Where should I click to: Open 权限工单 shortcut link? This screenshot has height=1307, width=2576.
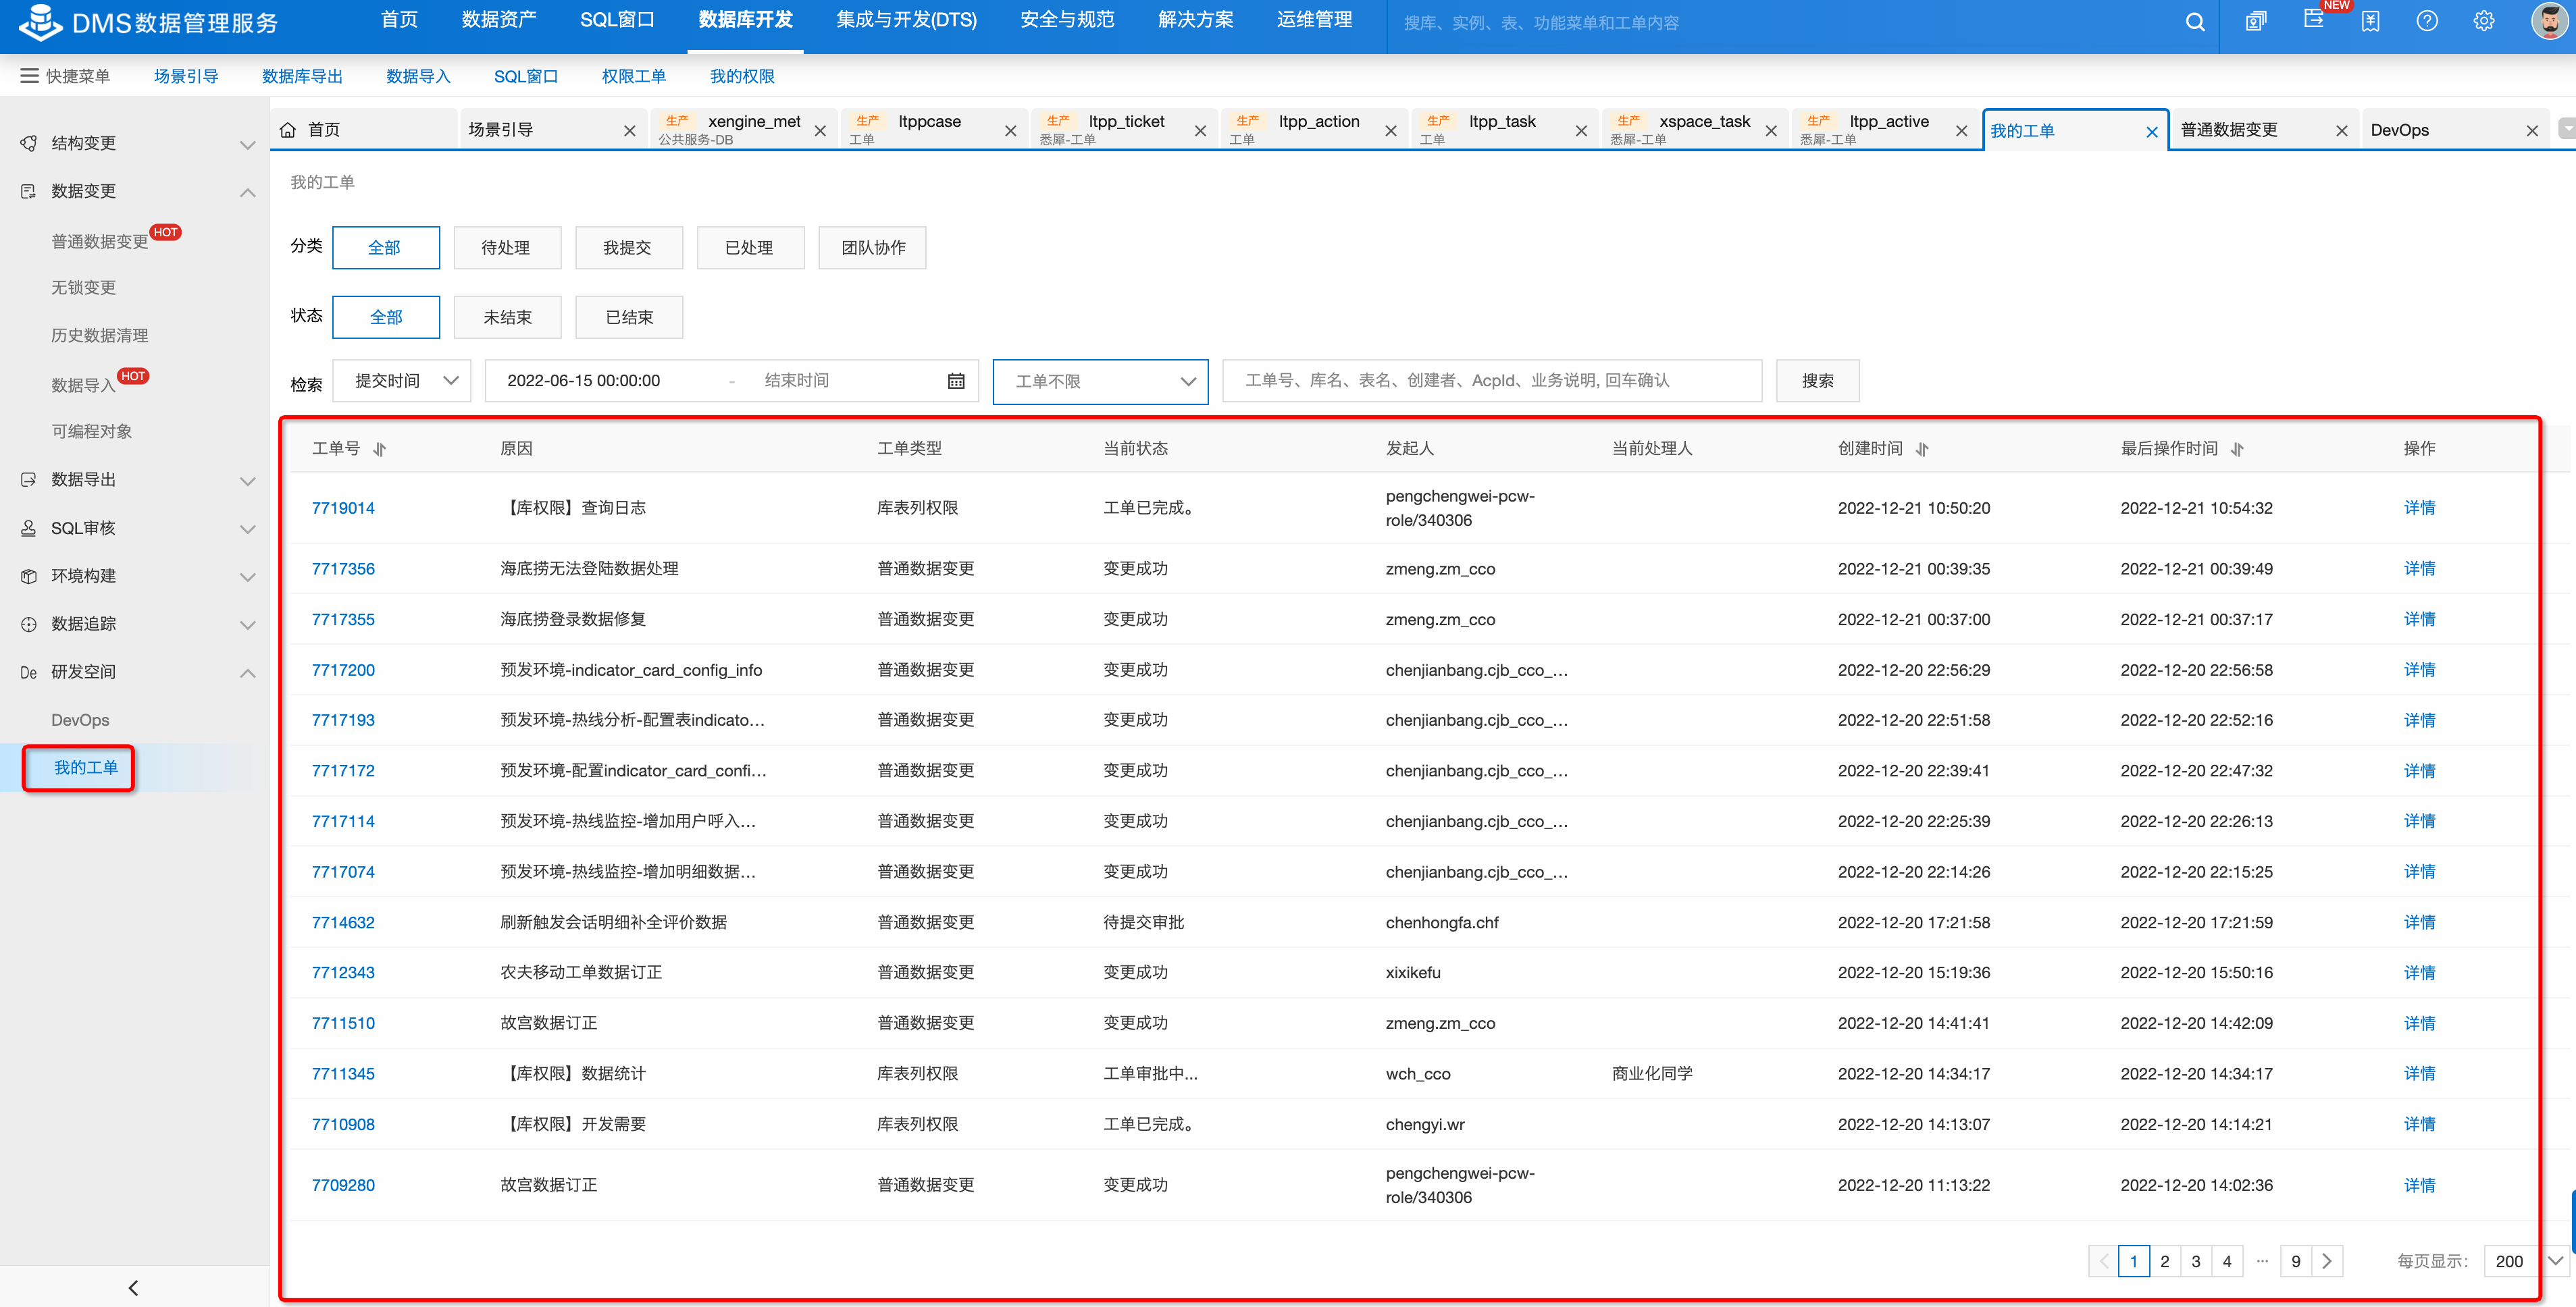(634, 76)
